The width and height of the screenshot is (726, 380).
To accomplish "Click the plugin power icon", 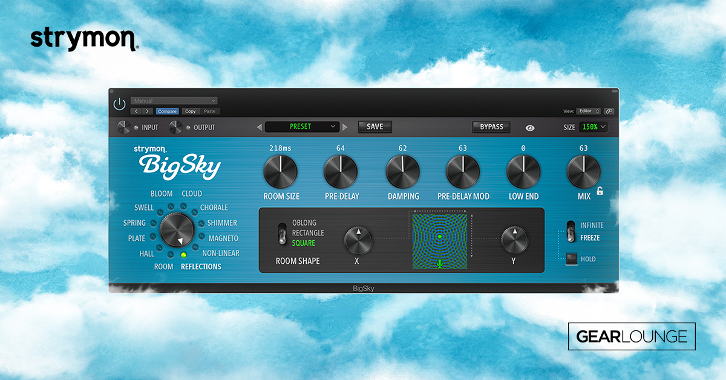I will (x=120, y=102).
